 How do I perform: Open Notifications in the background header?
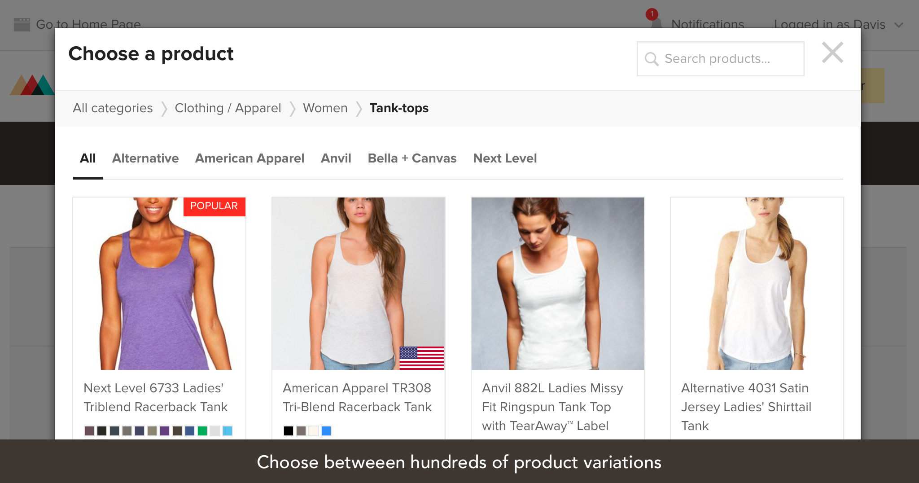tap(708, 24)
